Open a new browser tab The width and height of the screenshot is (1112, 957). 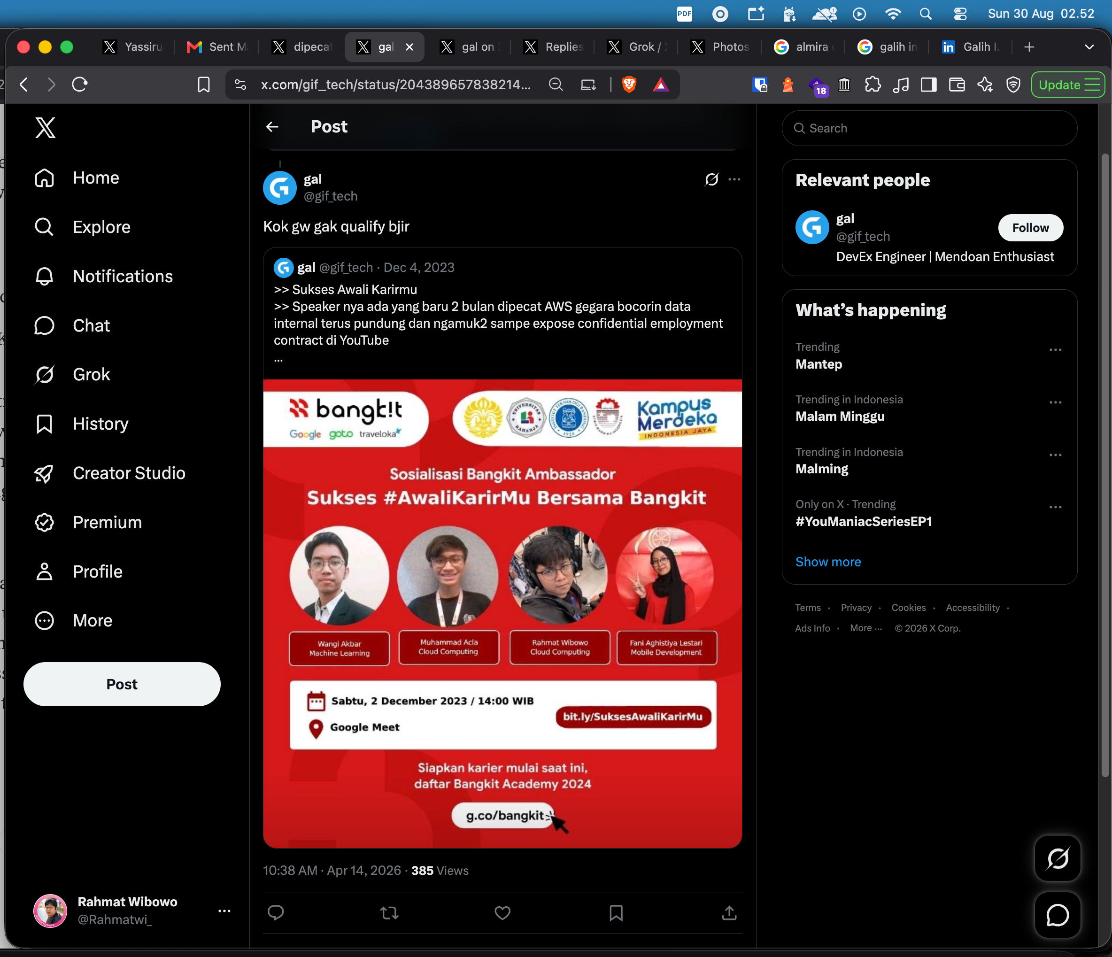[1029, 47]
